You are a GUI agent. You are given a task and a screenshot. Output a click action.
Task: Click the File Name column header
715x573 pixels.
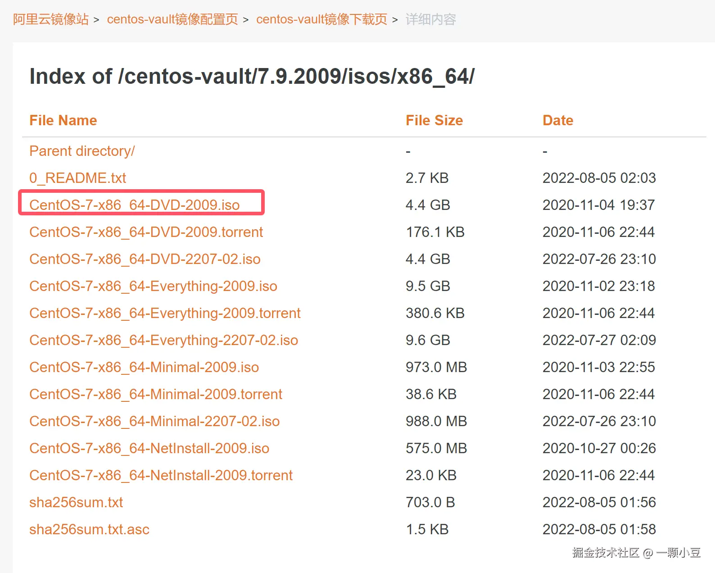click(63, 120)
